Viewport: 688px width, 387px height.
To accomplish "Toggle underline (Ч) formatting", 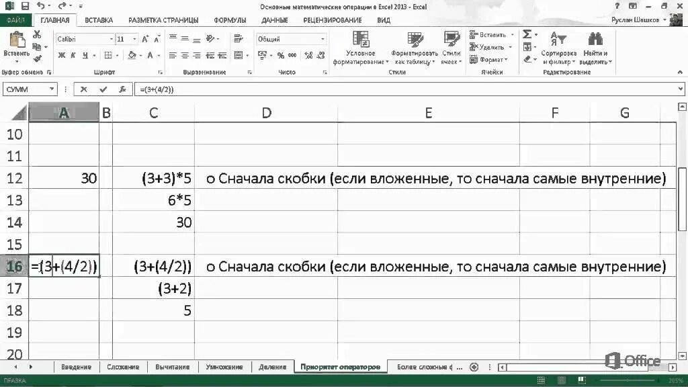I will (x=85, y=55).
